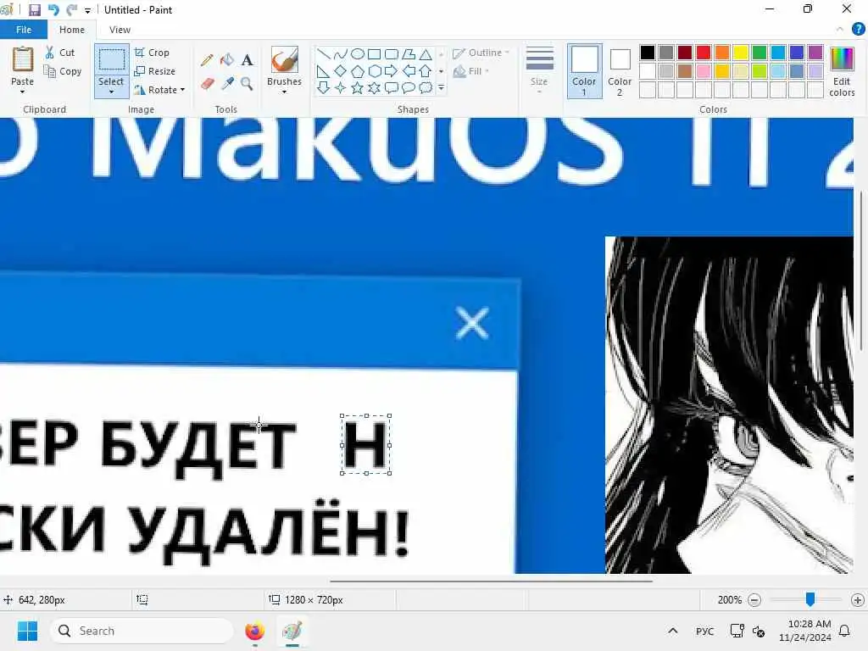Image resolution: width=868 pixels, height=651 pixels.
Task: Choose the Five-point star shape
Action: coord(358,88)
